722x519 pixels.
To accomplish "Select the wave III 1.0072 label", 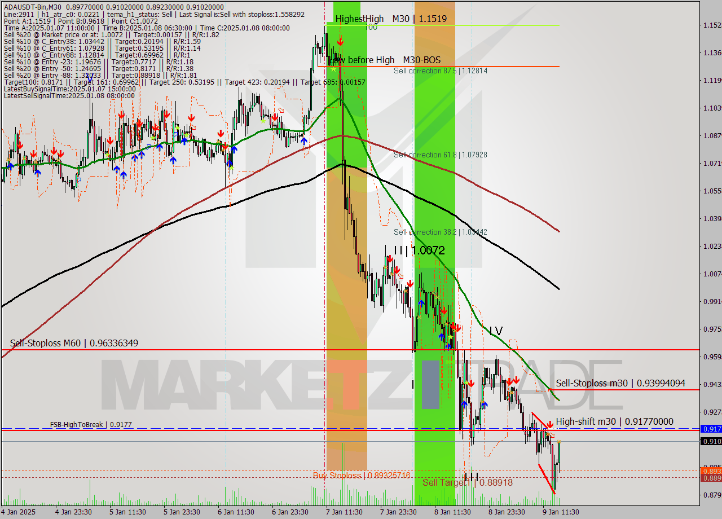I will (x=419, y=250).
